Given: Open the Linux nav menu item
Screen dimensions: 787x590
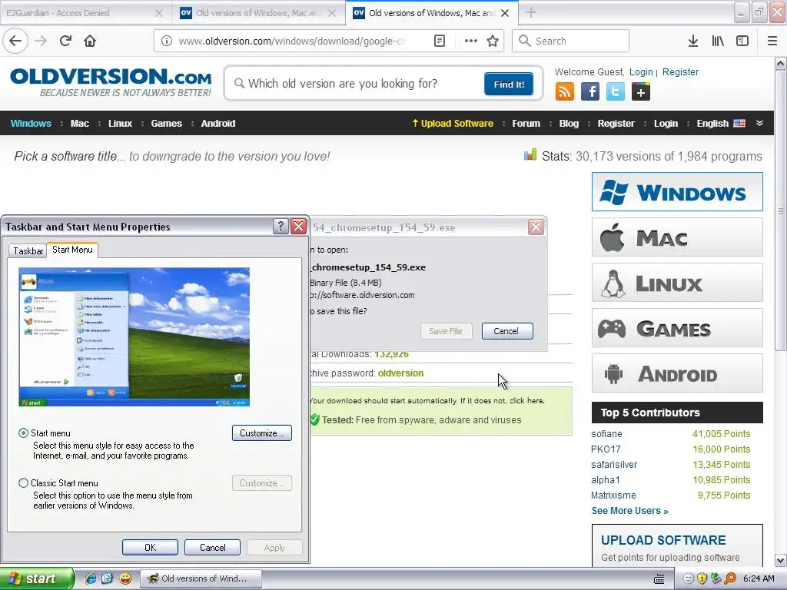Looking at the screenshot, I should point(120,124).
